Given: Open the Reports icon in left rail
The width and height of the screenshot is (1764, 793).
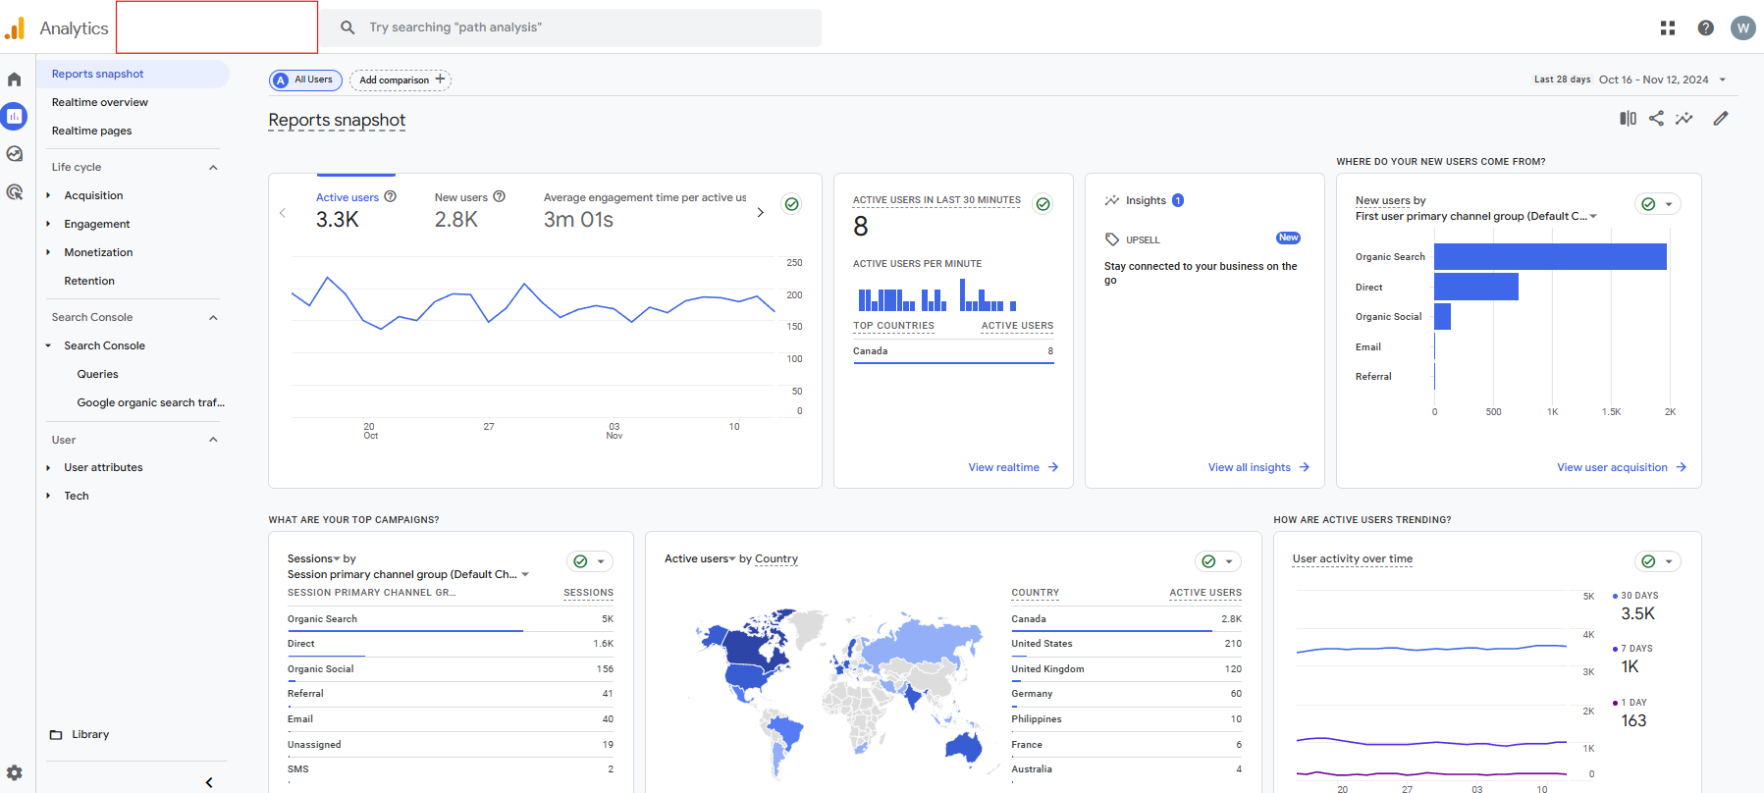Looking at the screenshot, I should (x=14, y=117).
